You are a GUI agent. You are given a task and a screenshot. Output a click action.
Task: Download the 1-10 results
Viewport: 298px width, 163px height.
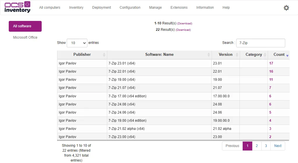tap(185, 24)
